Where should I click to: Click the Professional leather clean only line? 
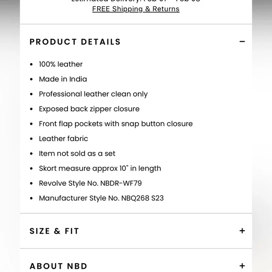tap(93, 94)
